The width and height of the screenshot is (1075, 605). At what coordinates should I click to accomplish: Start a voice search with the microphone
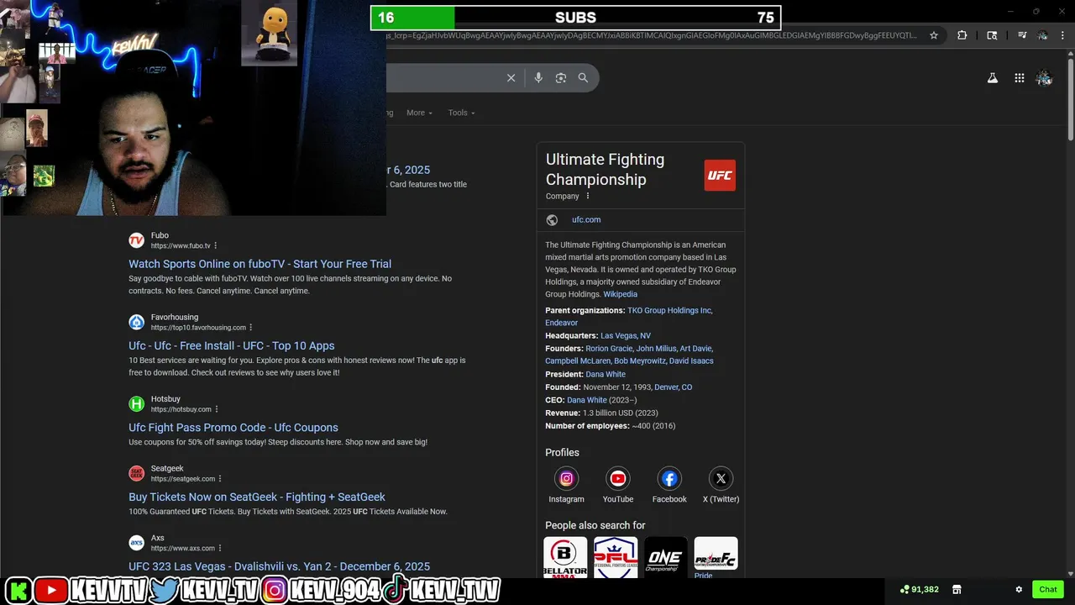pyautogui.click(x=538, y=78)
